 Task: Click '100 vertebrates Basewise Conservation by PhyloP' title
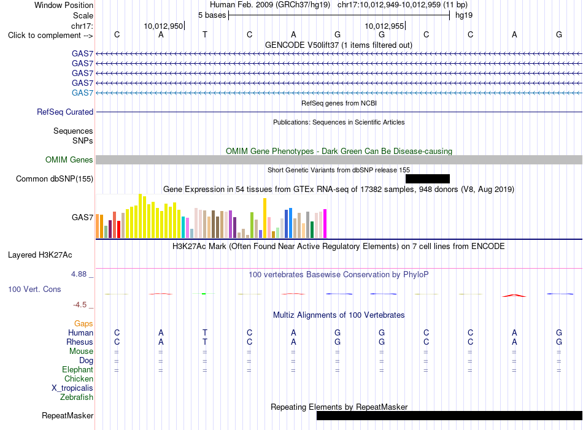pyautogui.click(x=339, y=275)
